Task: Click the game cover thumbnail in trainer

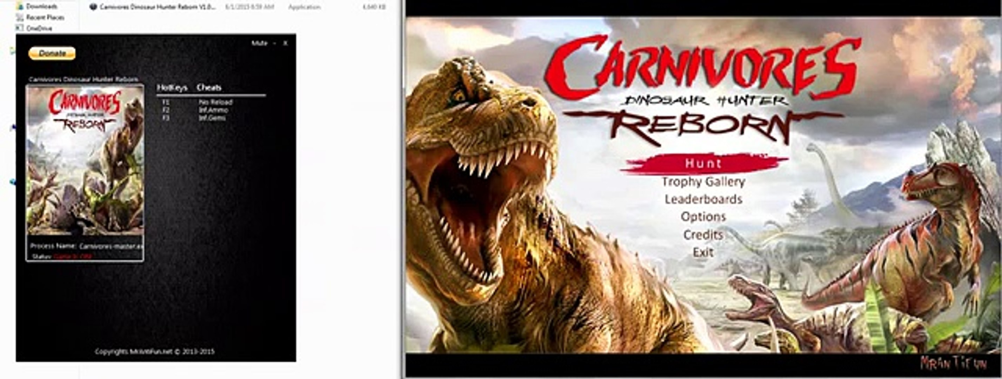Action: [85, 160]
